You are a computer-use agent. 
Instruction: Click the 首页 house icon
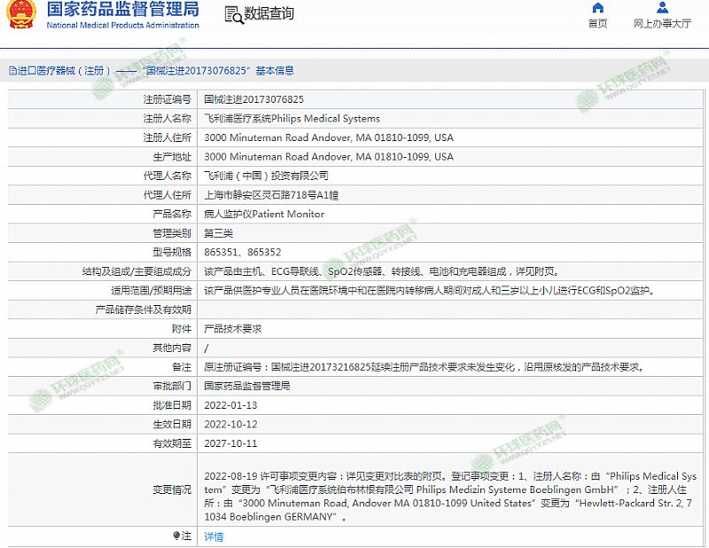[598, 8]
